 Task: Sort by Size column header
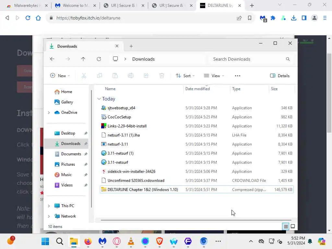274,89
